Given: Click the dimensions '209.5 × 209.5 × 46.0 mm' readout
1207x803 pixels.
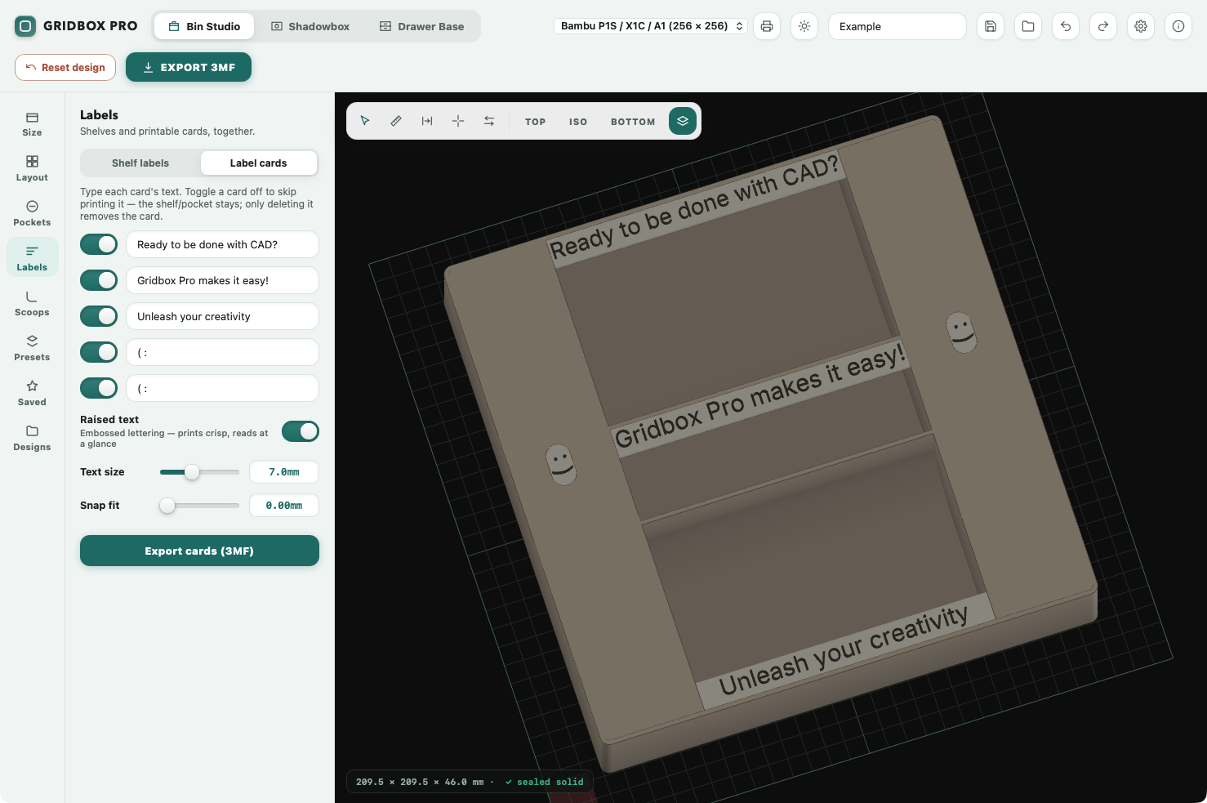Looking at the screenshot, I should click(420, 782).
